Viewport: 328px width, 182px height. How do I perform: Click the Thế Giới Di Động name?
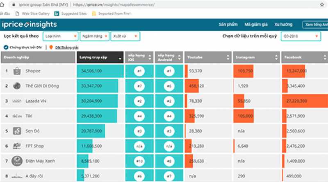pyautogui.click(x=42, y=86)
